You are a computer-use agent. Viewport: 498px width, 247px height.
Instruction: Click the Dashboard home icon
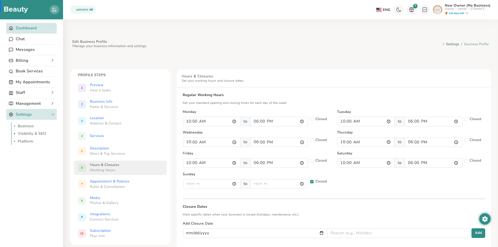tap(11, 28)
